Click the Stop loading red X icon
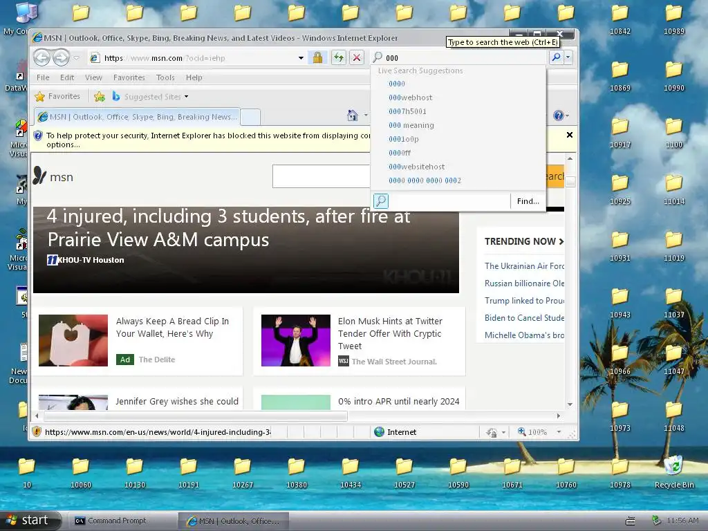Screen dimensions: 708x531 pos(357,57)
